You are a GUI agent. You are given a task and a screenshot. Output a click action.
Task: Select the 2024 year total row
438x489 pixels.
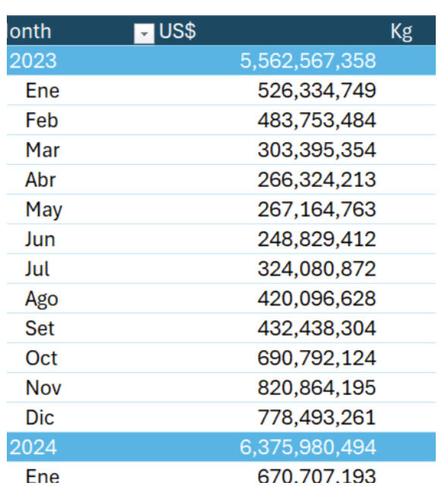pos(221,446)
